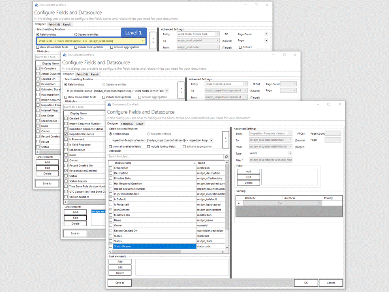Check '% Complete' attribute in back dialog
The height and width of the screenshot is (292, 389).
[x=38, y=69]
